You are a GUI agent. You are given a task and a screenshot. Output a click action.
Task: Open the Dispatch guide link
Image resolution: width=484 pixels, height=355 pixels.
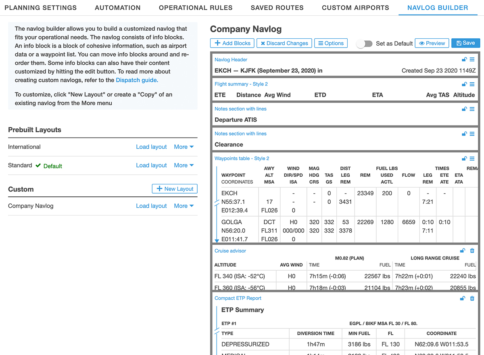point(136,80)
